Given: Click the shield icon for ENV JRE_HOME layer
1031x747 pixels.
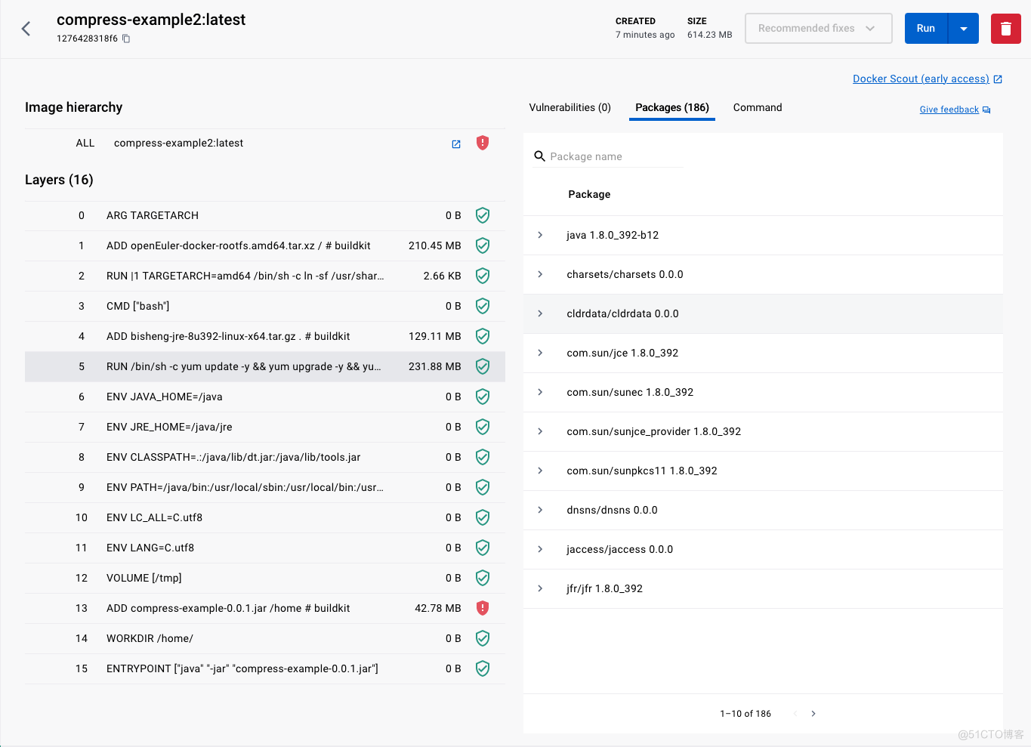Looking at the screenshot, I should pos(483,427).
